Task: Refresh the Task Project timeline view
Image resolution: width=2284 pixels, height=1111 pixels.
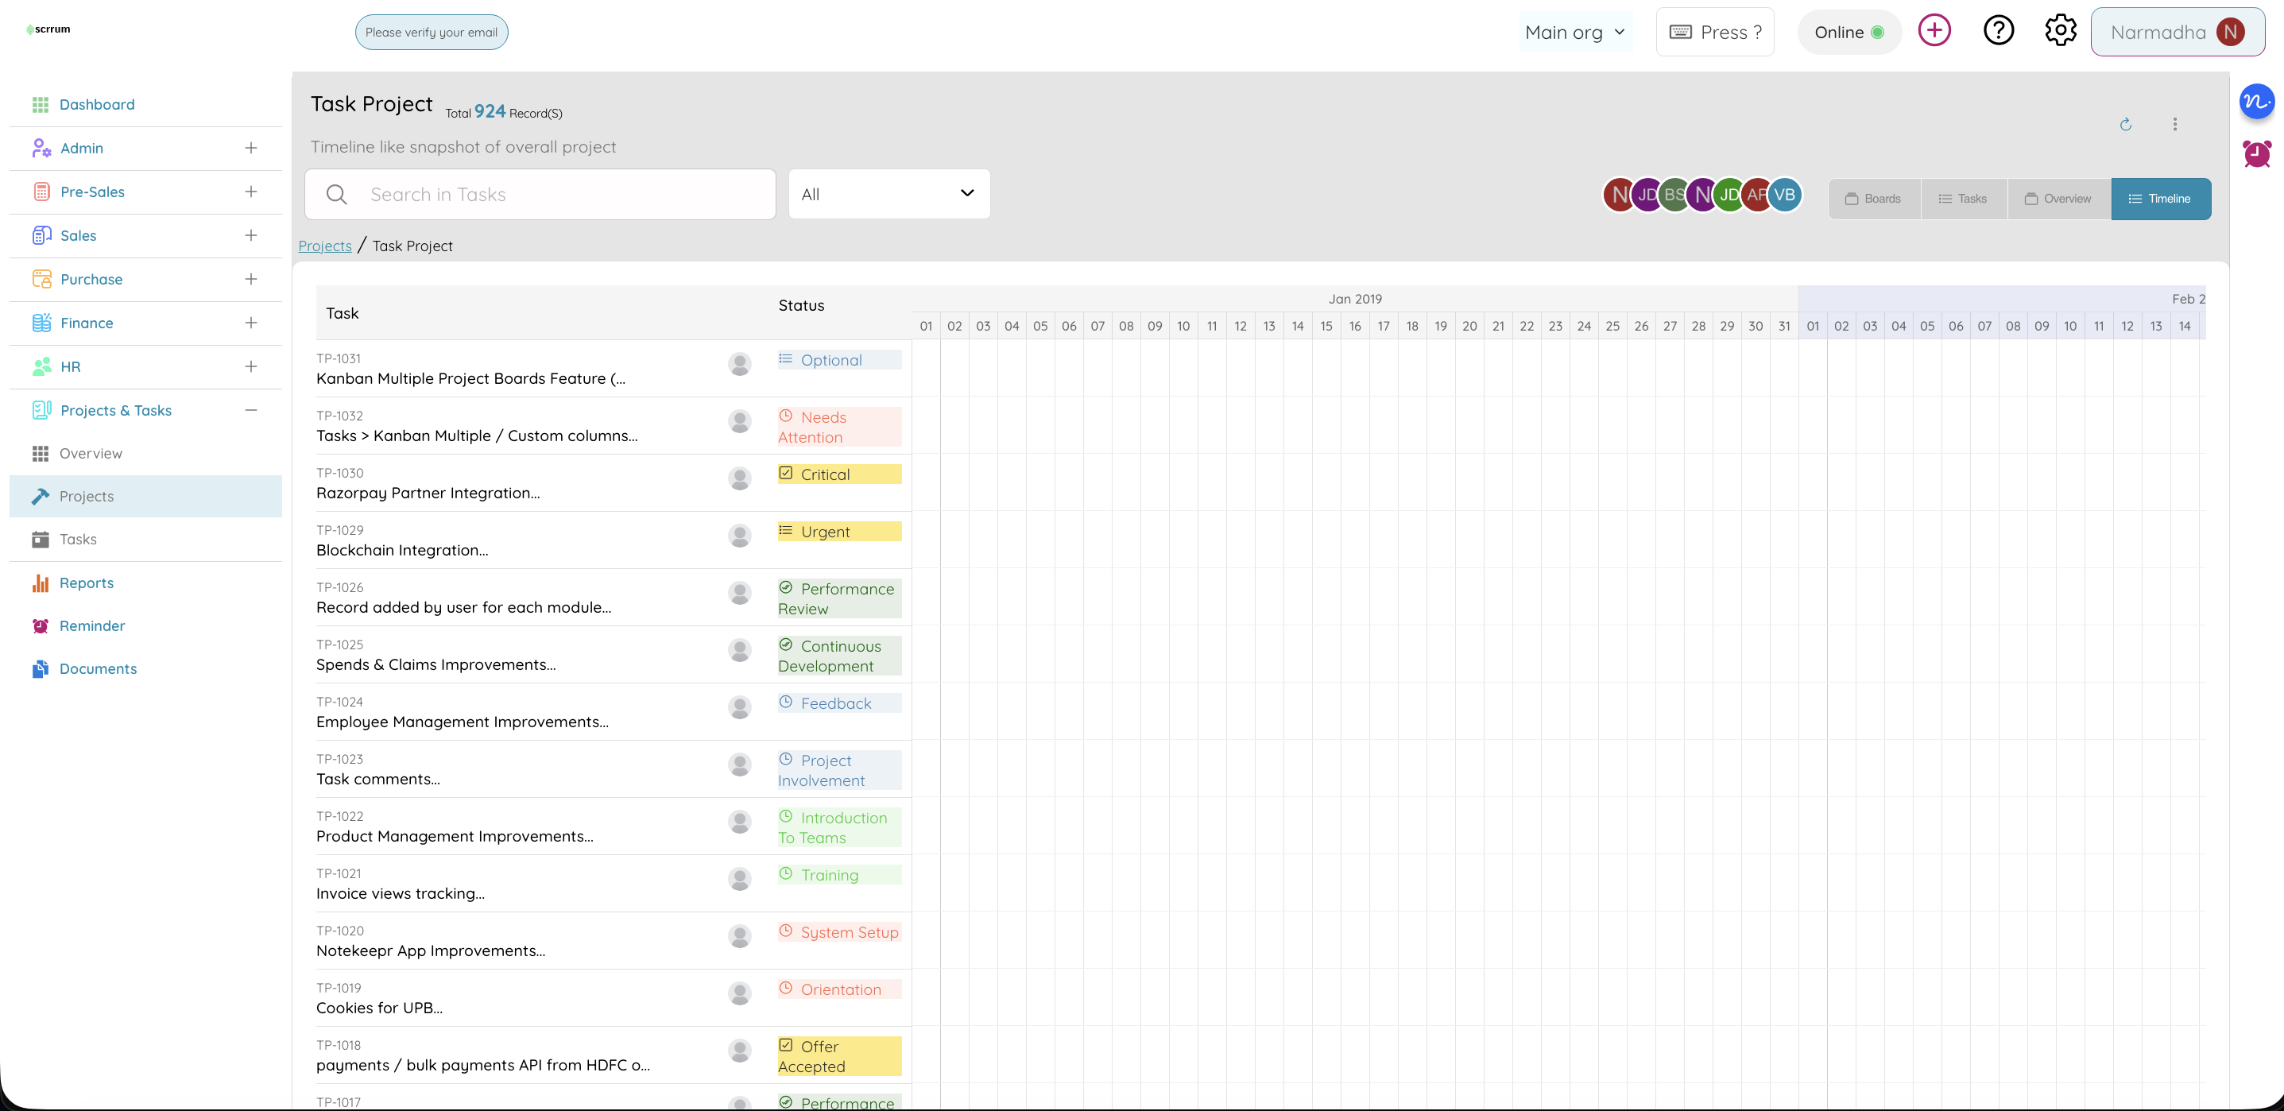Action: [2125, 125]
